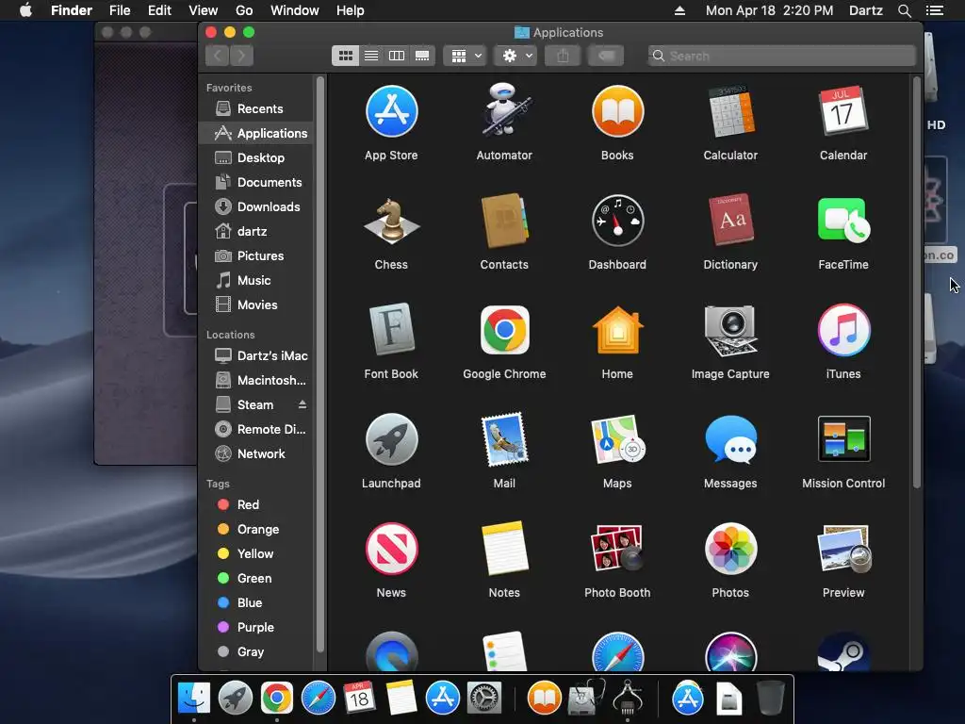Open the App Store application icon
Screen dimensions: 965x724
click(x=391, y=111)
